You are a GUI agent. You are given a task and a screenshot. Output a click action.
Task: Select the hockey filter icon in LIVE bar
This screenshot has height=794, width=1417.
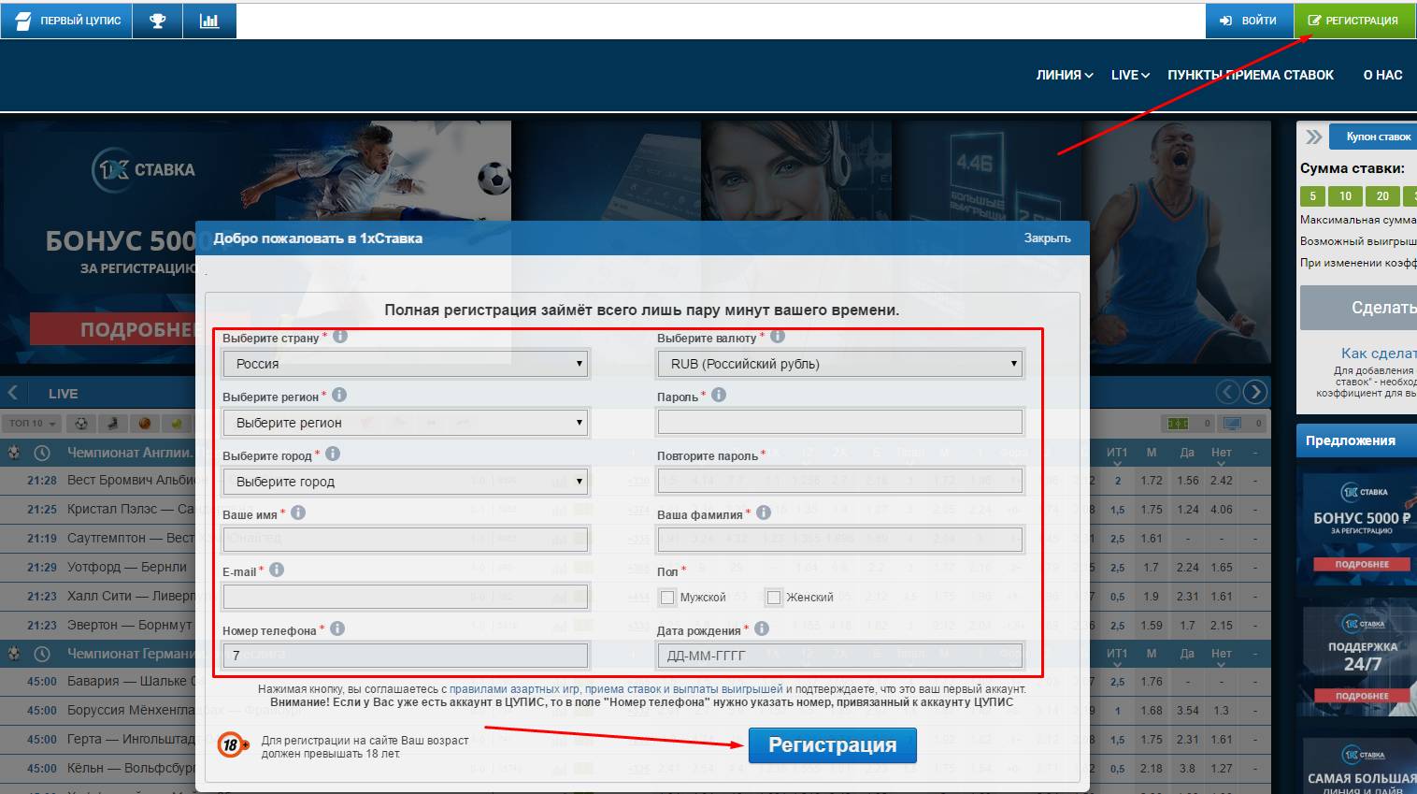pos(113,424)
